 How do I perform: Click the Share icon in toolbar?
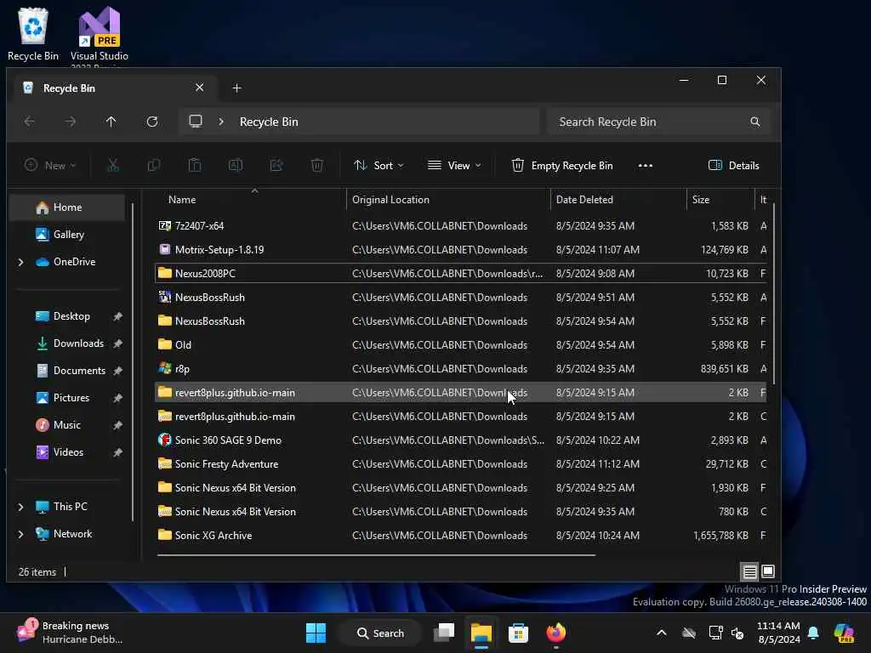[x=276, y=165]
